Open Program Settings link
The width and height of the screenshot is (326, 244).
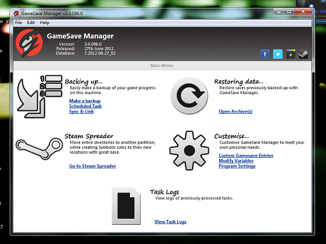[x=237, y=166]
